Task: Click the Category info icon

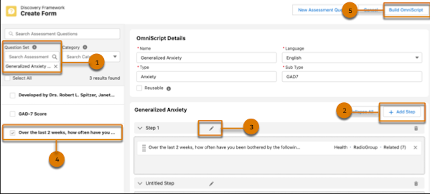Action: coord(85,47)
